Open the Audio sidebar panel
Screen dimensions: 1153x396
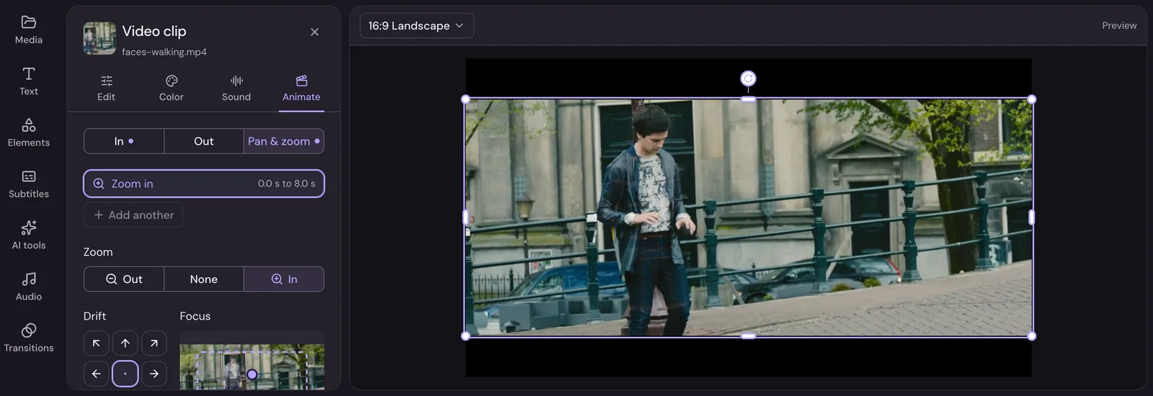pyautogui.click(x=29, y=287)
